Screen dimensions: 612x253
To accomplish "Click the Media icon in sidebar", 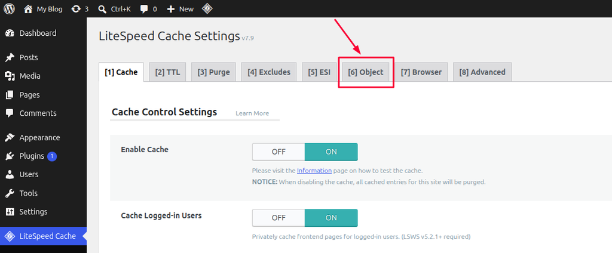I will [10, 76].
